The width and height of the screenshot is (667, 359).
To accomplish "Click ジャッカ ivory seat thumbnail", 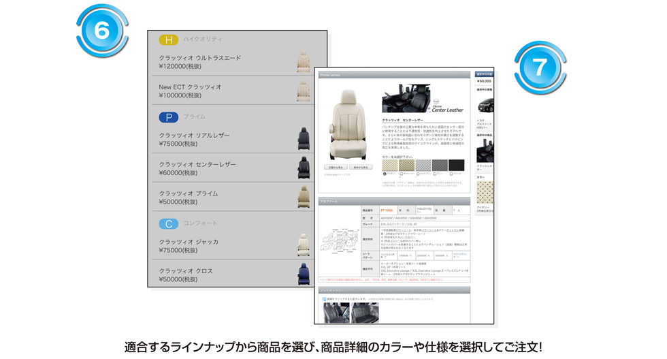I will pos(304,245).
